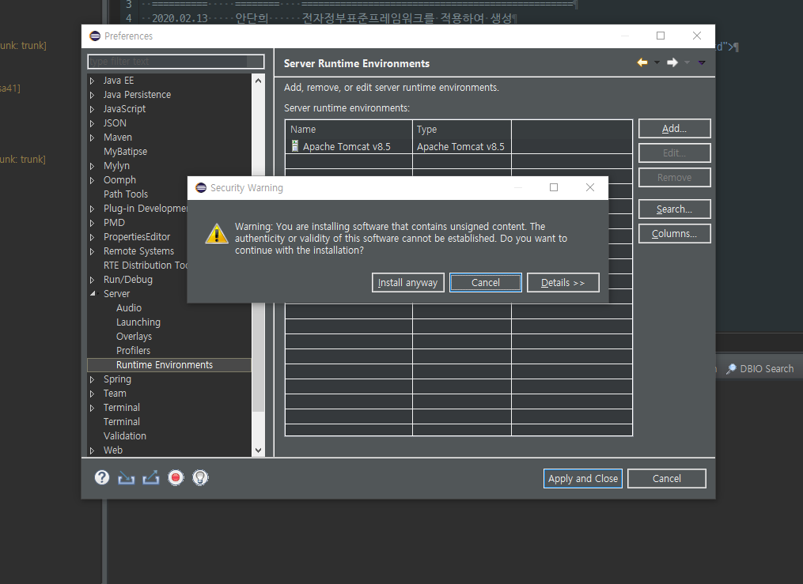Click the DBIO Search icon
This screenshot has height=584, width=803.
pos(732,369)
